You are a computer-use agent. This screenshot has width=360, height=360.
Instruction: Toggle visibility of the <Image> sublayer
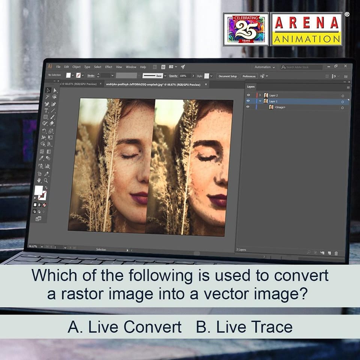pos(247,107)
